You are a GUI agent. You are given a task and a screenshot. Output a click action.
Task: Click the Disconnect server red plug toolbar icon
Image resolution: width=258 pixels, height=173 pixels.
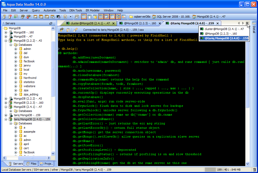coord(28,17)
